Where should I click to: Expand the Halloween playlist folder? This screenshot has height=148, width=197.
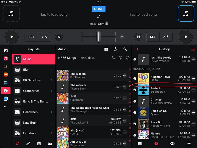click(x=33, y=112)
